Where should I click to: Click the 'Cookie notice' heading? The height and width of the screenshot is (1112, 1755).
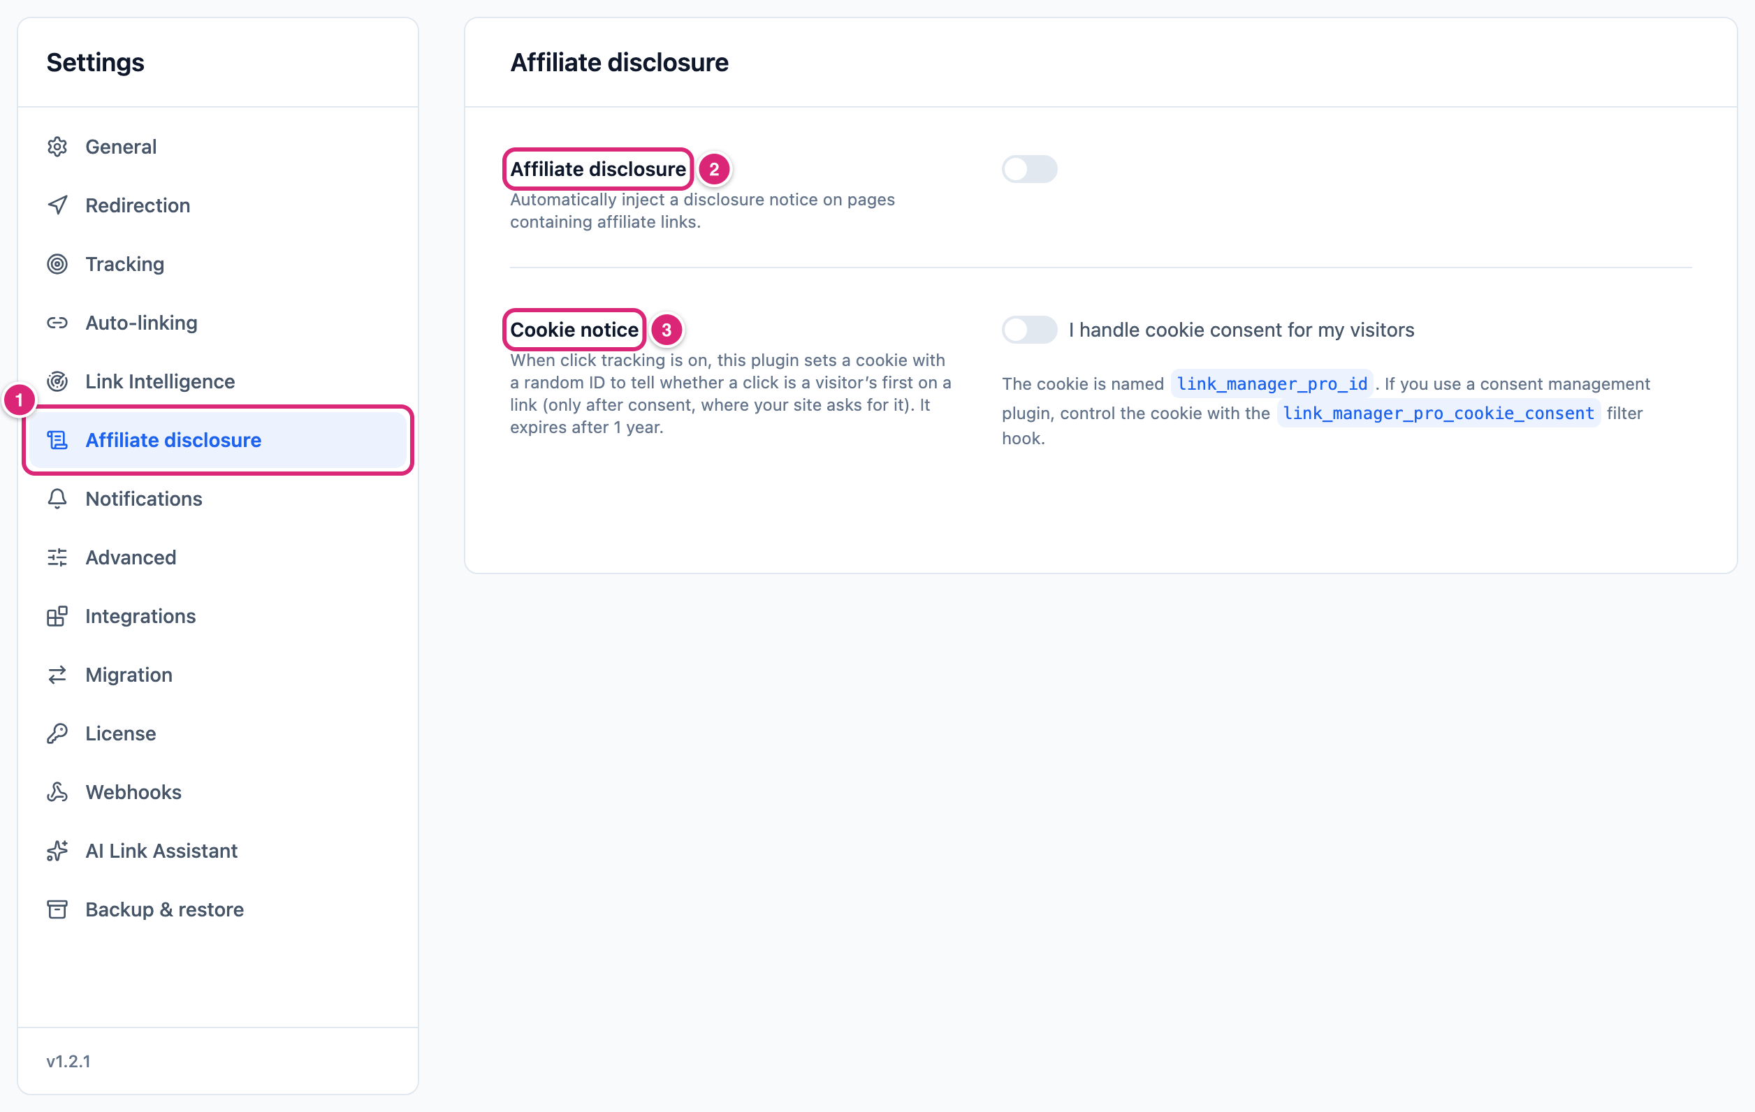tap(574, 330)
